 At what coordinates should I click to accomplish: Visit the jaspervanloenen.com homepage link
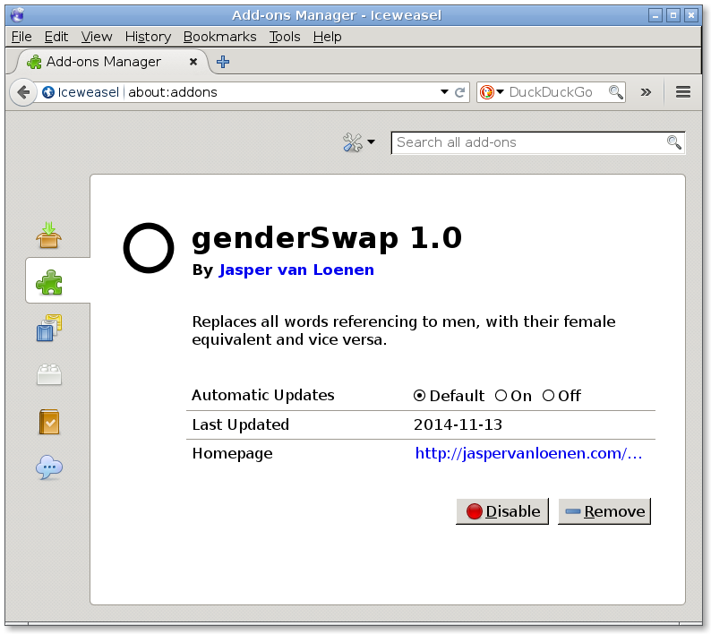pyautogui.click(x=528, y=453)
